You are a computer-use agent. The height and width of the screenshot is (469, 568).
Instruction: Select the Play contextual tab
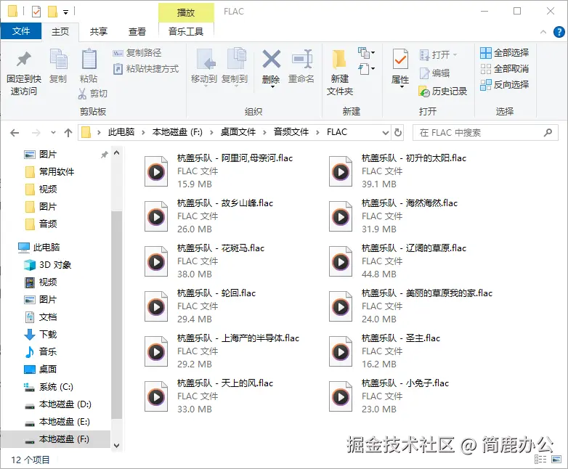pyautogui.click(x=186, y=12)
